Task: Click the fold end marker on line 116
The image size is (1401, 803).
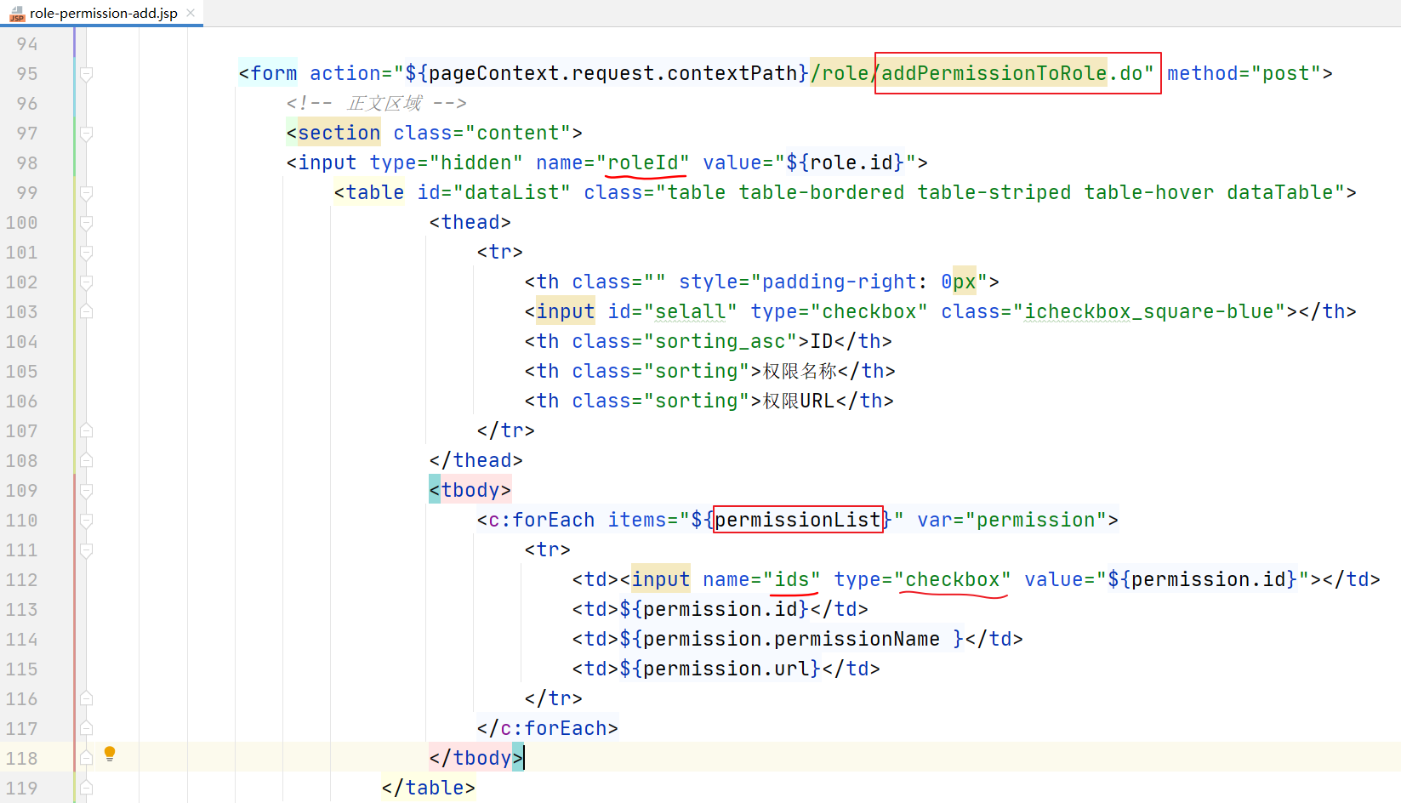Action: coord(86,698)
